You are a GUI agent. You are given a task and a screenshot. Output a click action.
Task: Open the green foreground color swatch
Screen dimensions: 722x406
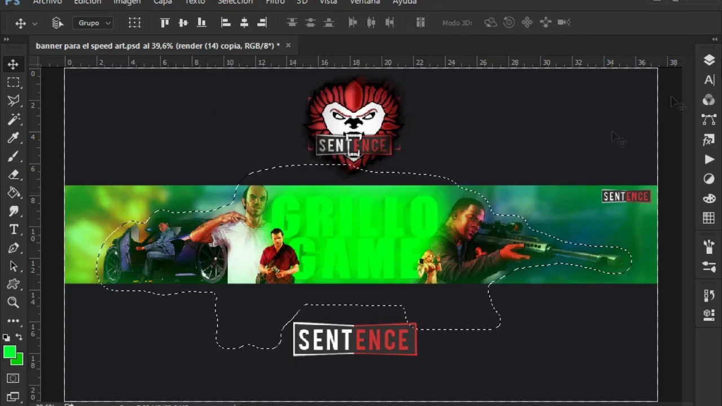click(10, 352)
